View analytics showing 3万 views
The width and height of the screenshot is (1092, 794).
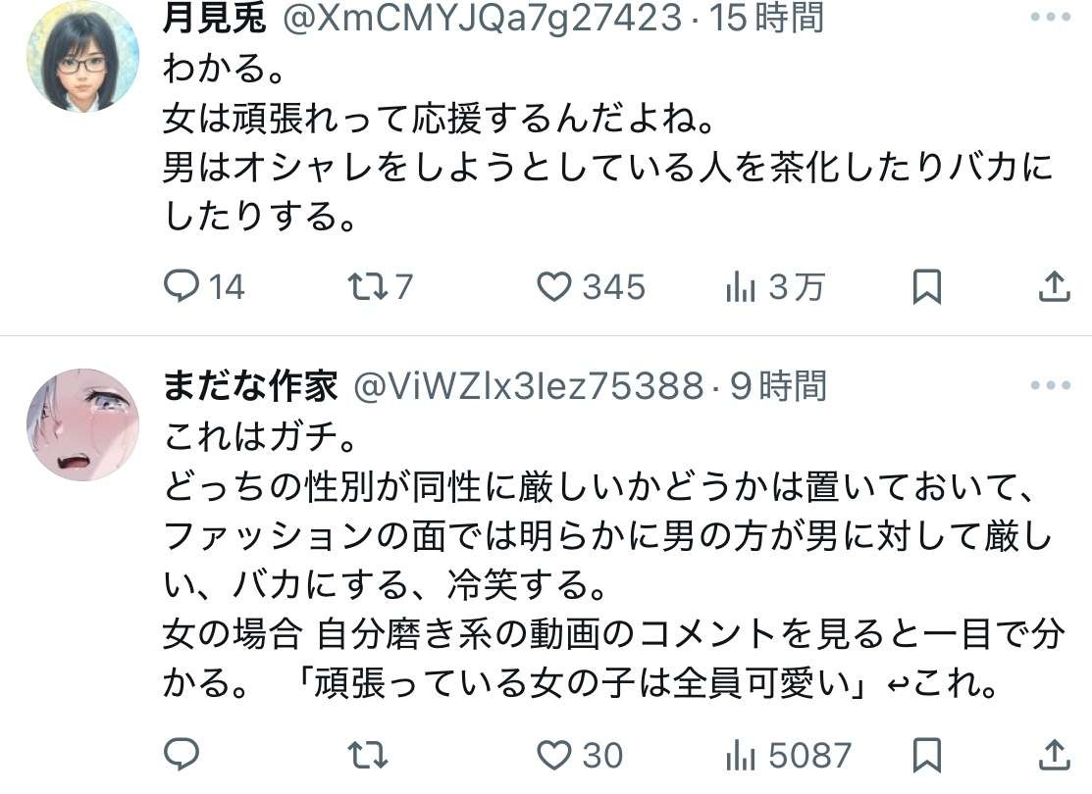775,286
